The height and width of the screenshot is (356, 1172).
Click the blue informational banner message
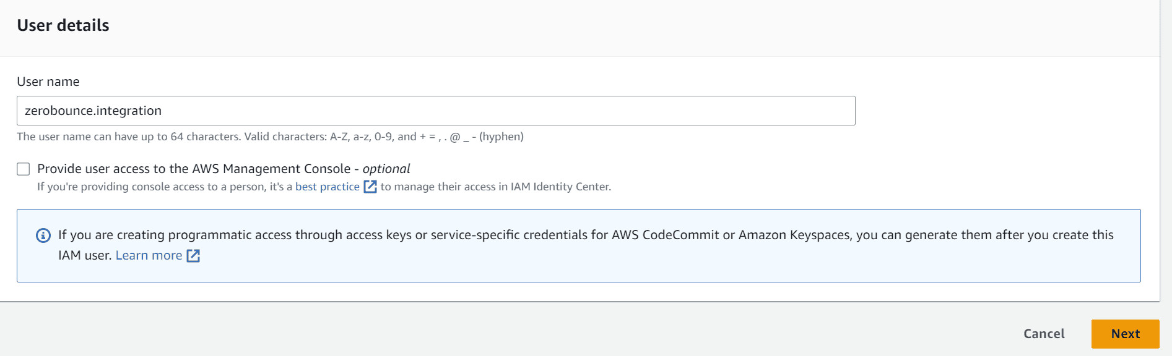pyautogui.click(x=557, y=245)
